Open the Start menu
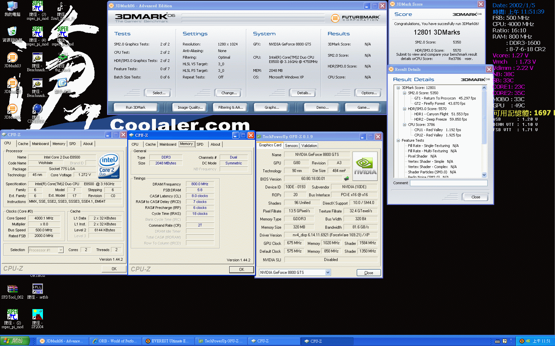 [15, 341]
